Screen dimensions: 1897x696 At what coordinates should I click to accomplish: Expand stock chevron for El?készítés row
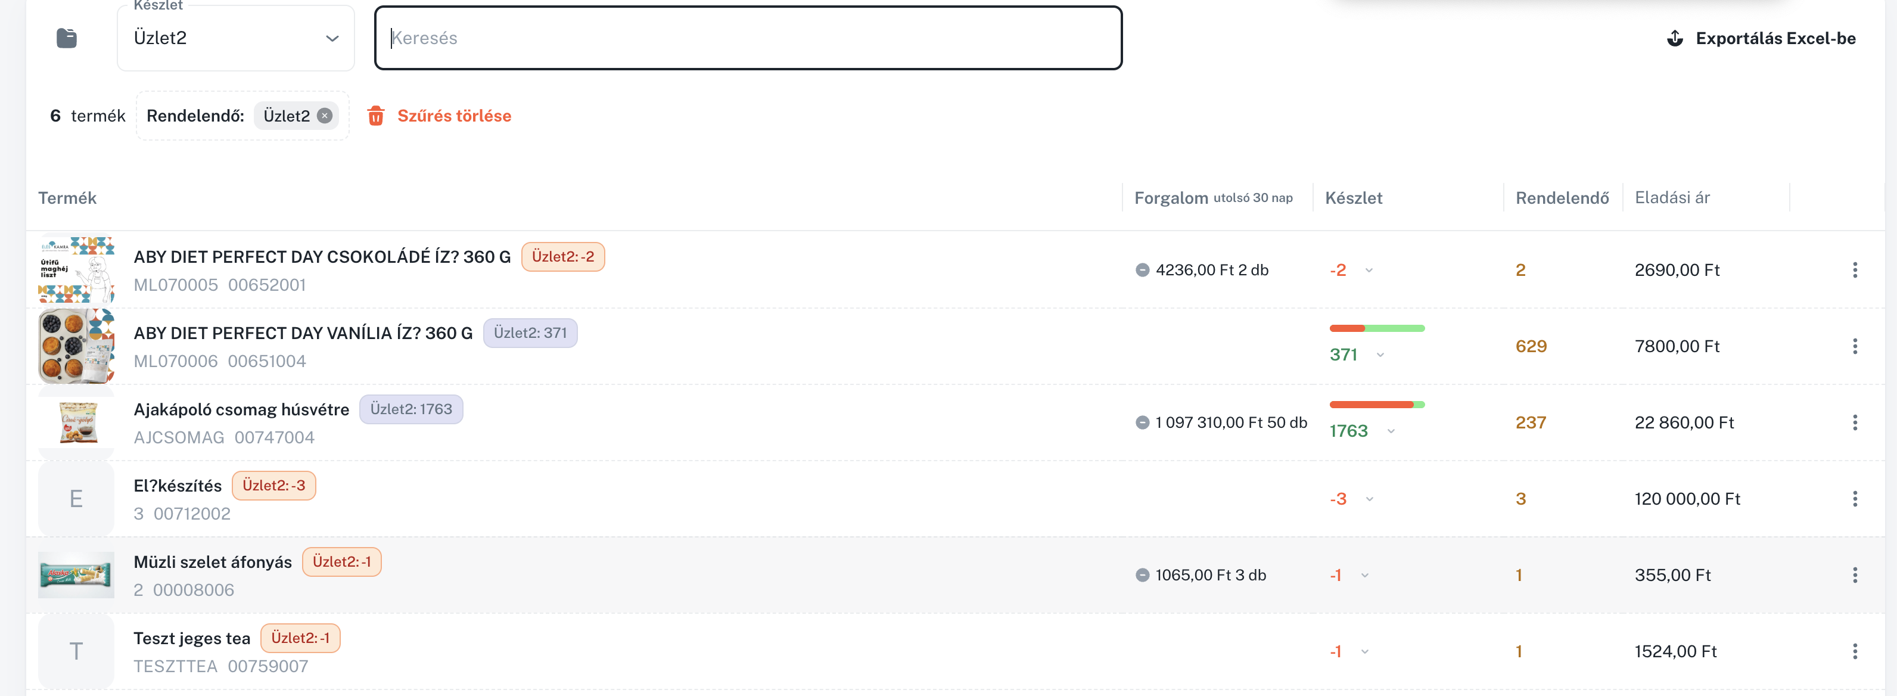1370,499
